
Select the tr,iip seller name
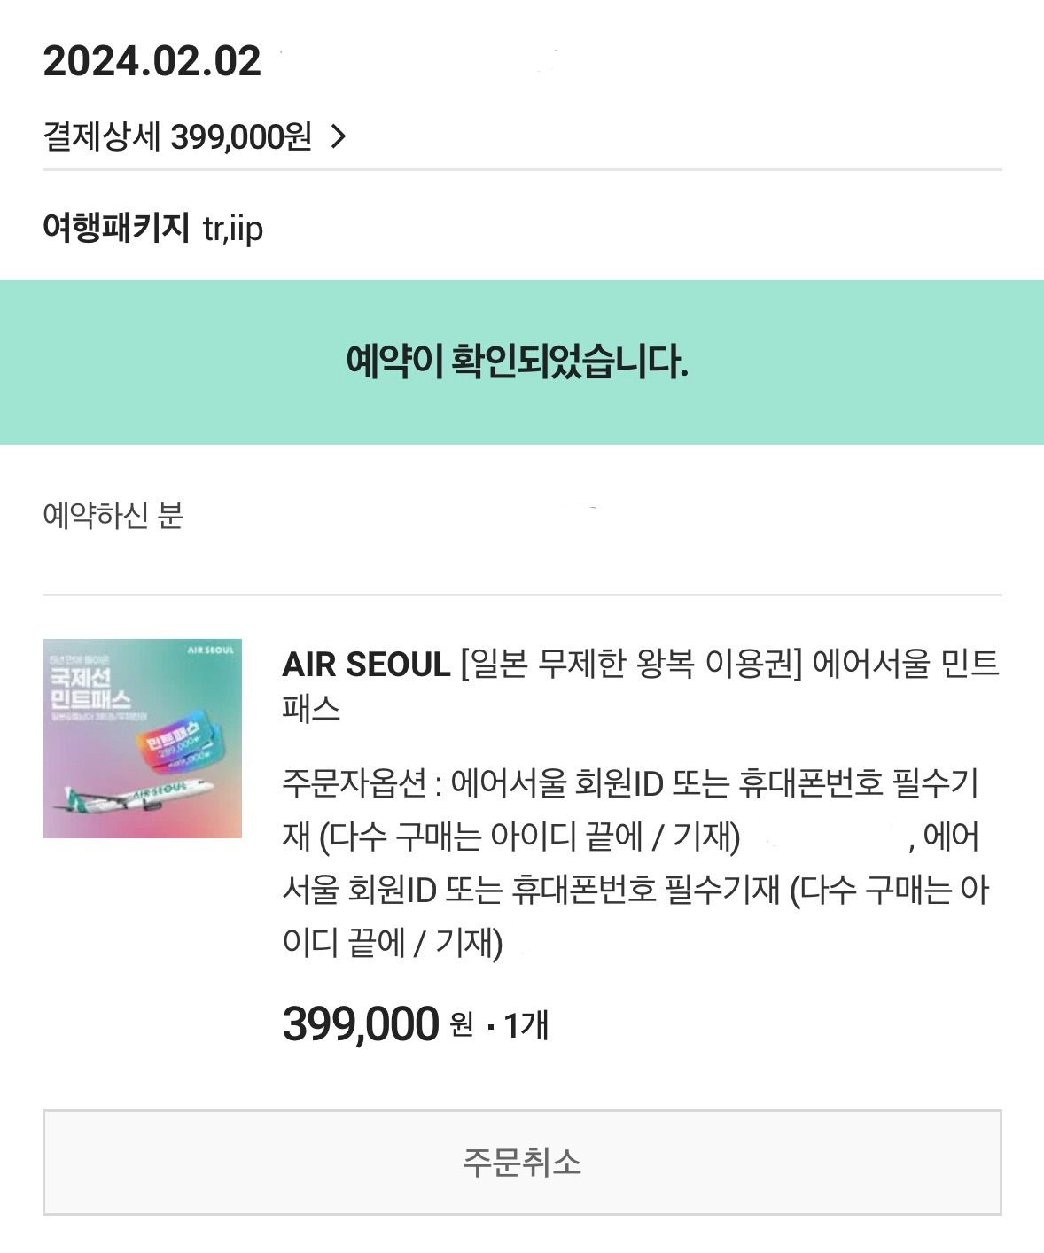pos(233,229)
